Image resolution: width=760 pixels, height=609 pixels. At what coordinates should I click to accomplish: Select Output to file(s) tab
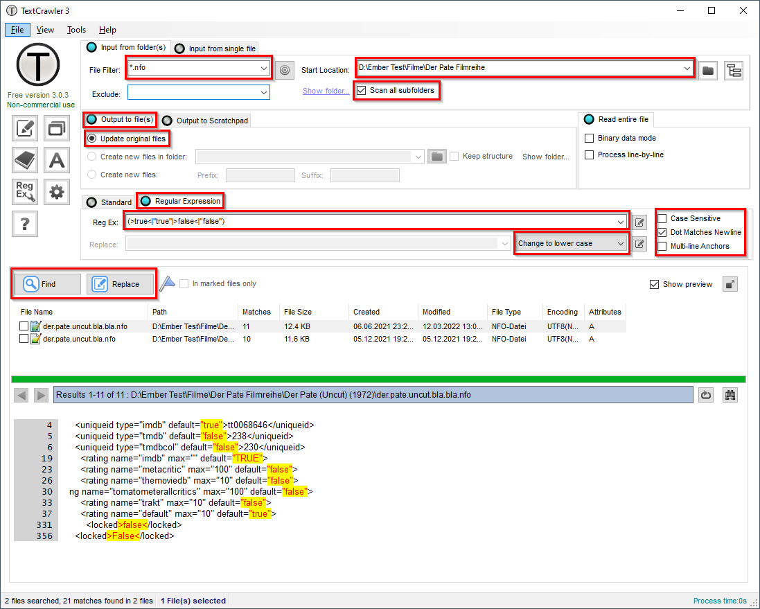121,119
